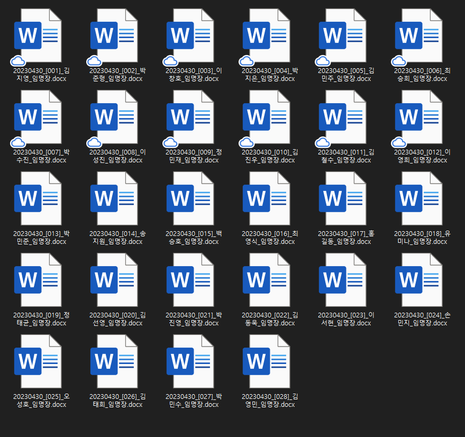The width and height of the screenshot is (465, 437).
Task: Click cloud status icon on [008] 이성진 file
Action: [94, 143]
